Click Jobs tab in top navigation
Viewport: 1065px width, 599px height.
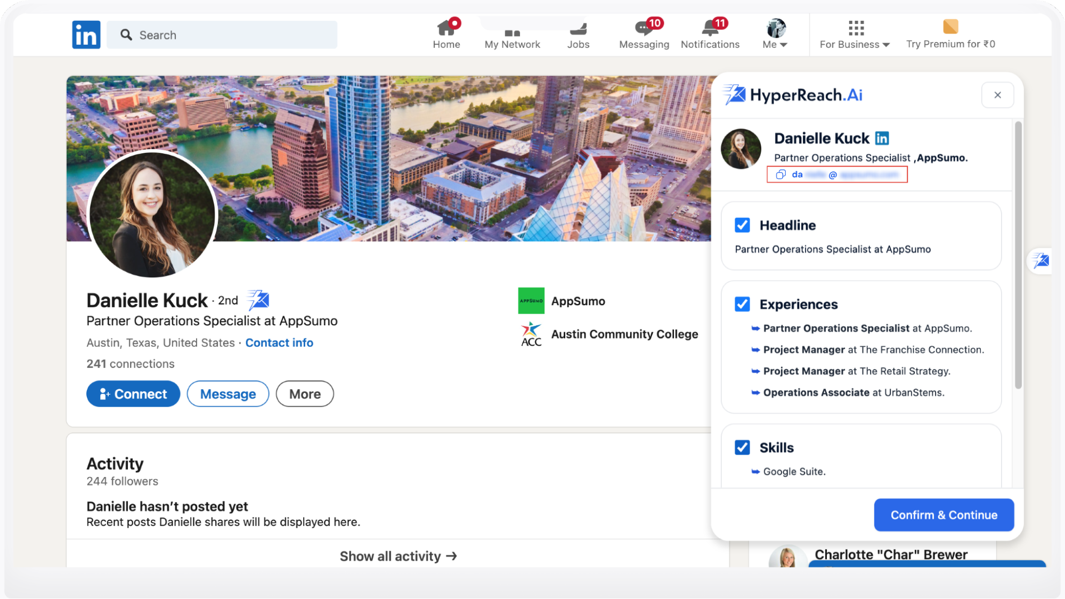pyautogui.click(x=578, y=35)
